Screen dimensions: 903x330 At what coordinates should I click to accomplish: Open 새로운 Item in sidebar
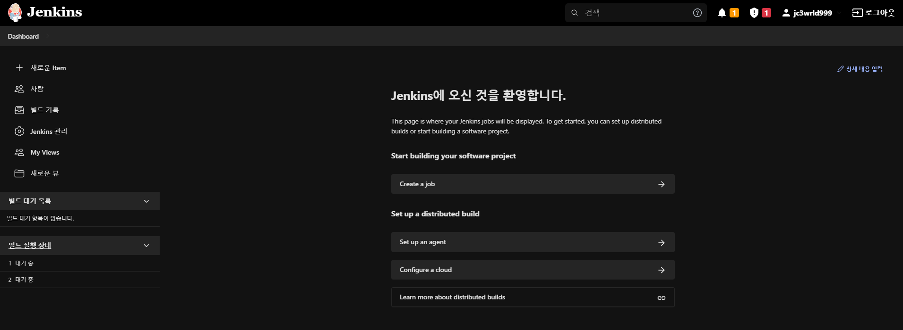(x=48, y=68)
